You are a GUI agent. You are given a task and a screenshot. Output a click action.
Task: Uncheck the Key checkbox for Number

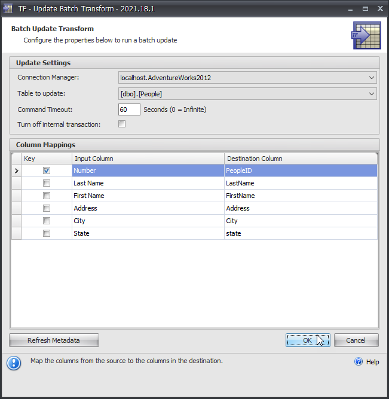(x=47, y=170)
